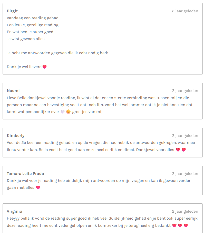Click the first heart emoji in Kimberly's review

[x=178, y=149]
